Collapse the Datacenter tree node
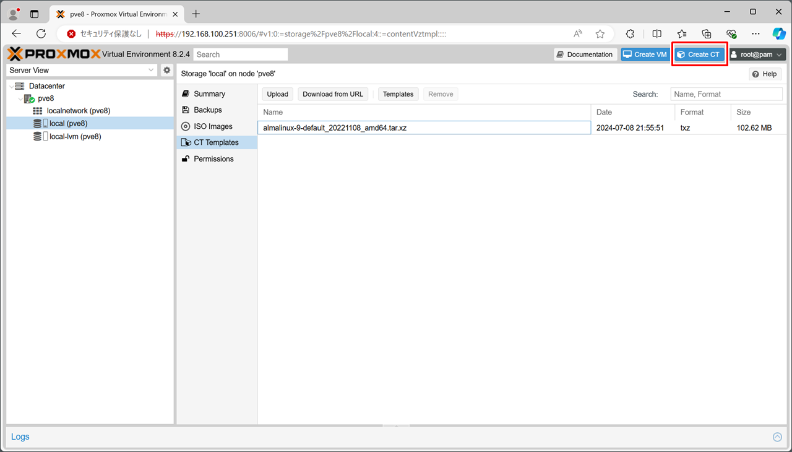The height and width of the screenshot is (452, 792). click(x=11, y=87)
